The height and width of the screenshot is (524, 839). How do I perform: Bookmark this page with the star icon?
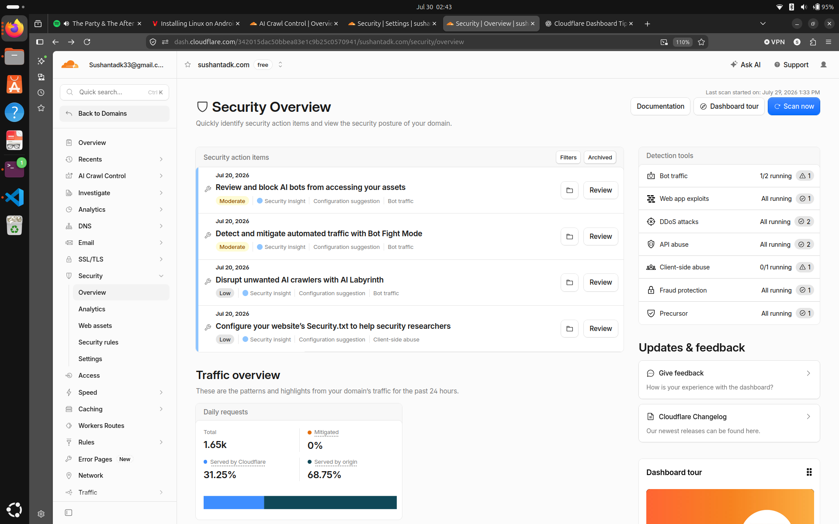(701, 42)
